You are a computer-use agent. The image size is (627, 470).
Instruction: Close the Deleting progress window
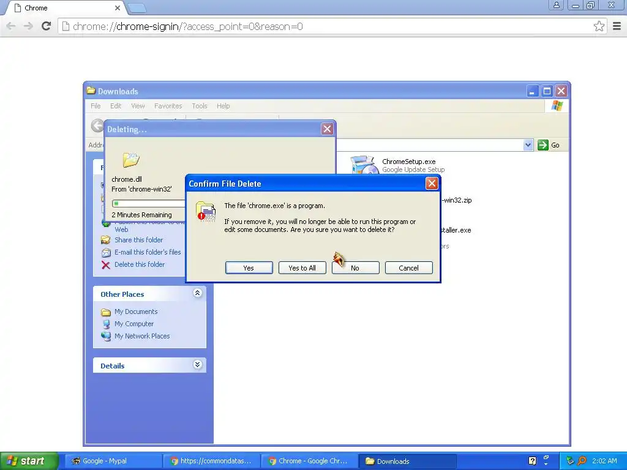pos(327,129)
